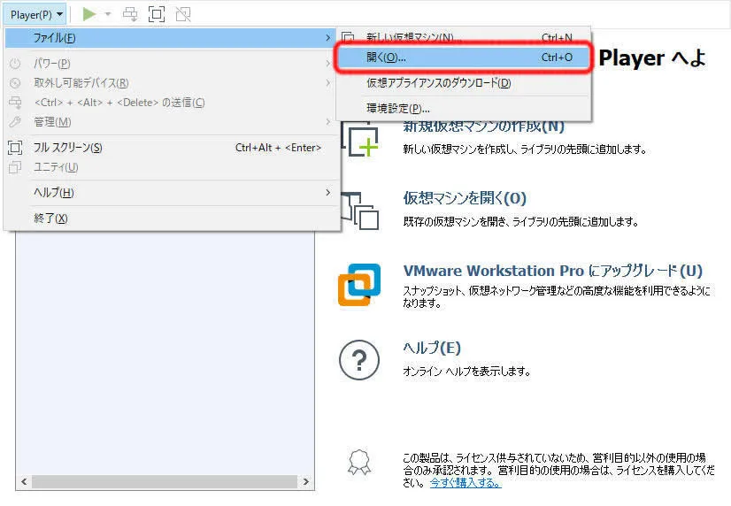
Task: Click 仮想マシンを開く(O) heading
Action: click(x=465, y=198)
